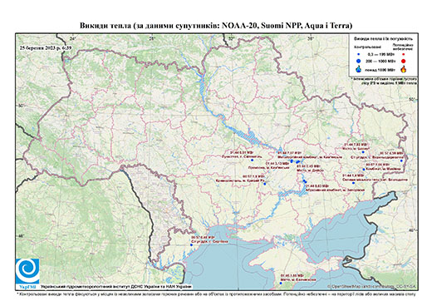Click the map title Викиди тепла
Image resolution: width=432 pixels, height=306 pixels.
point(216,26)
